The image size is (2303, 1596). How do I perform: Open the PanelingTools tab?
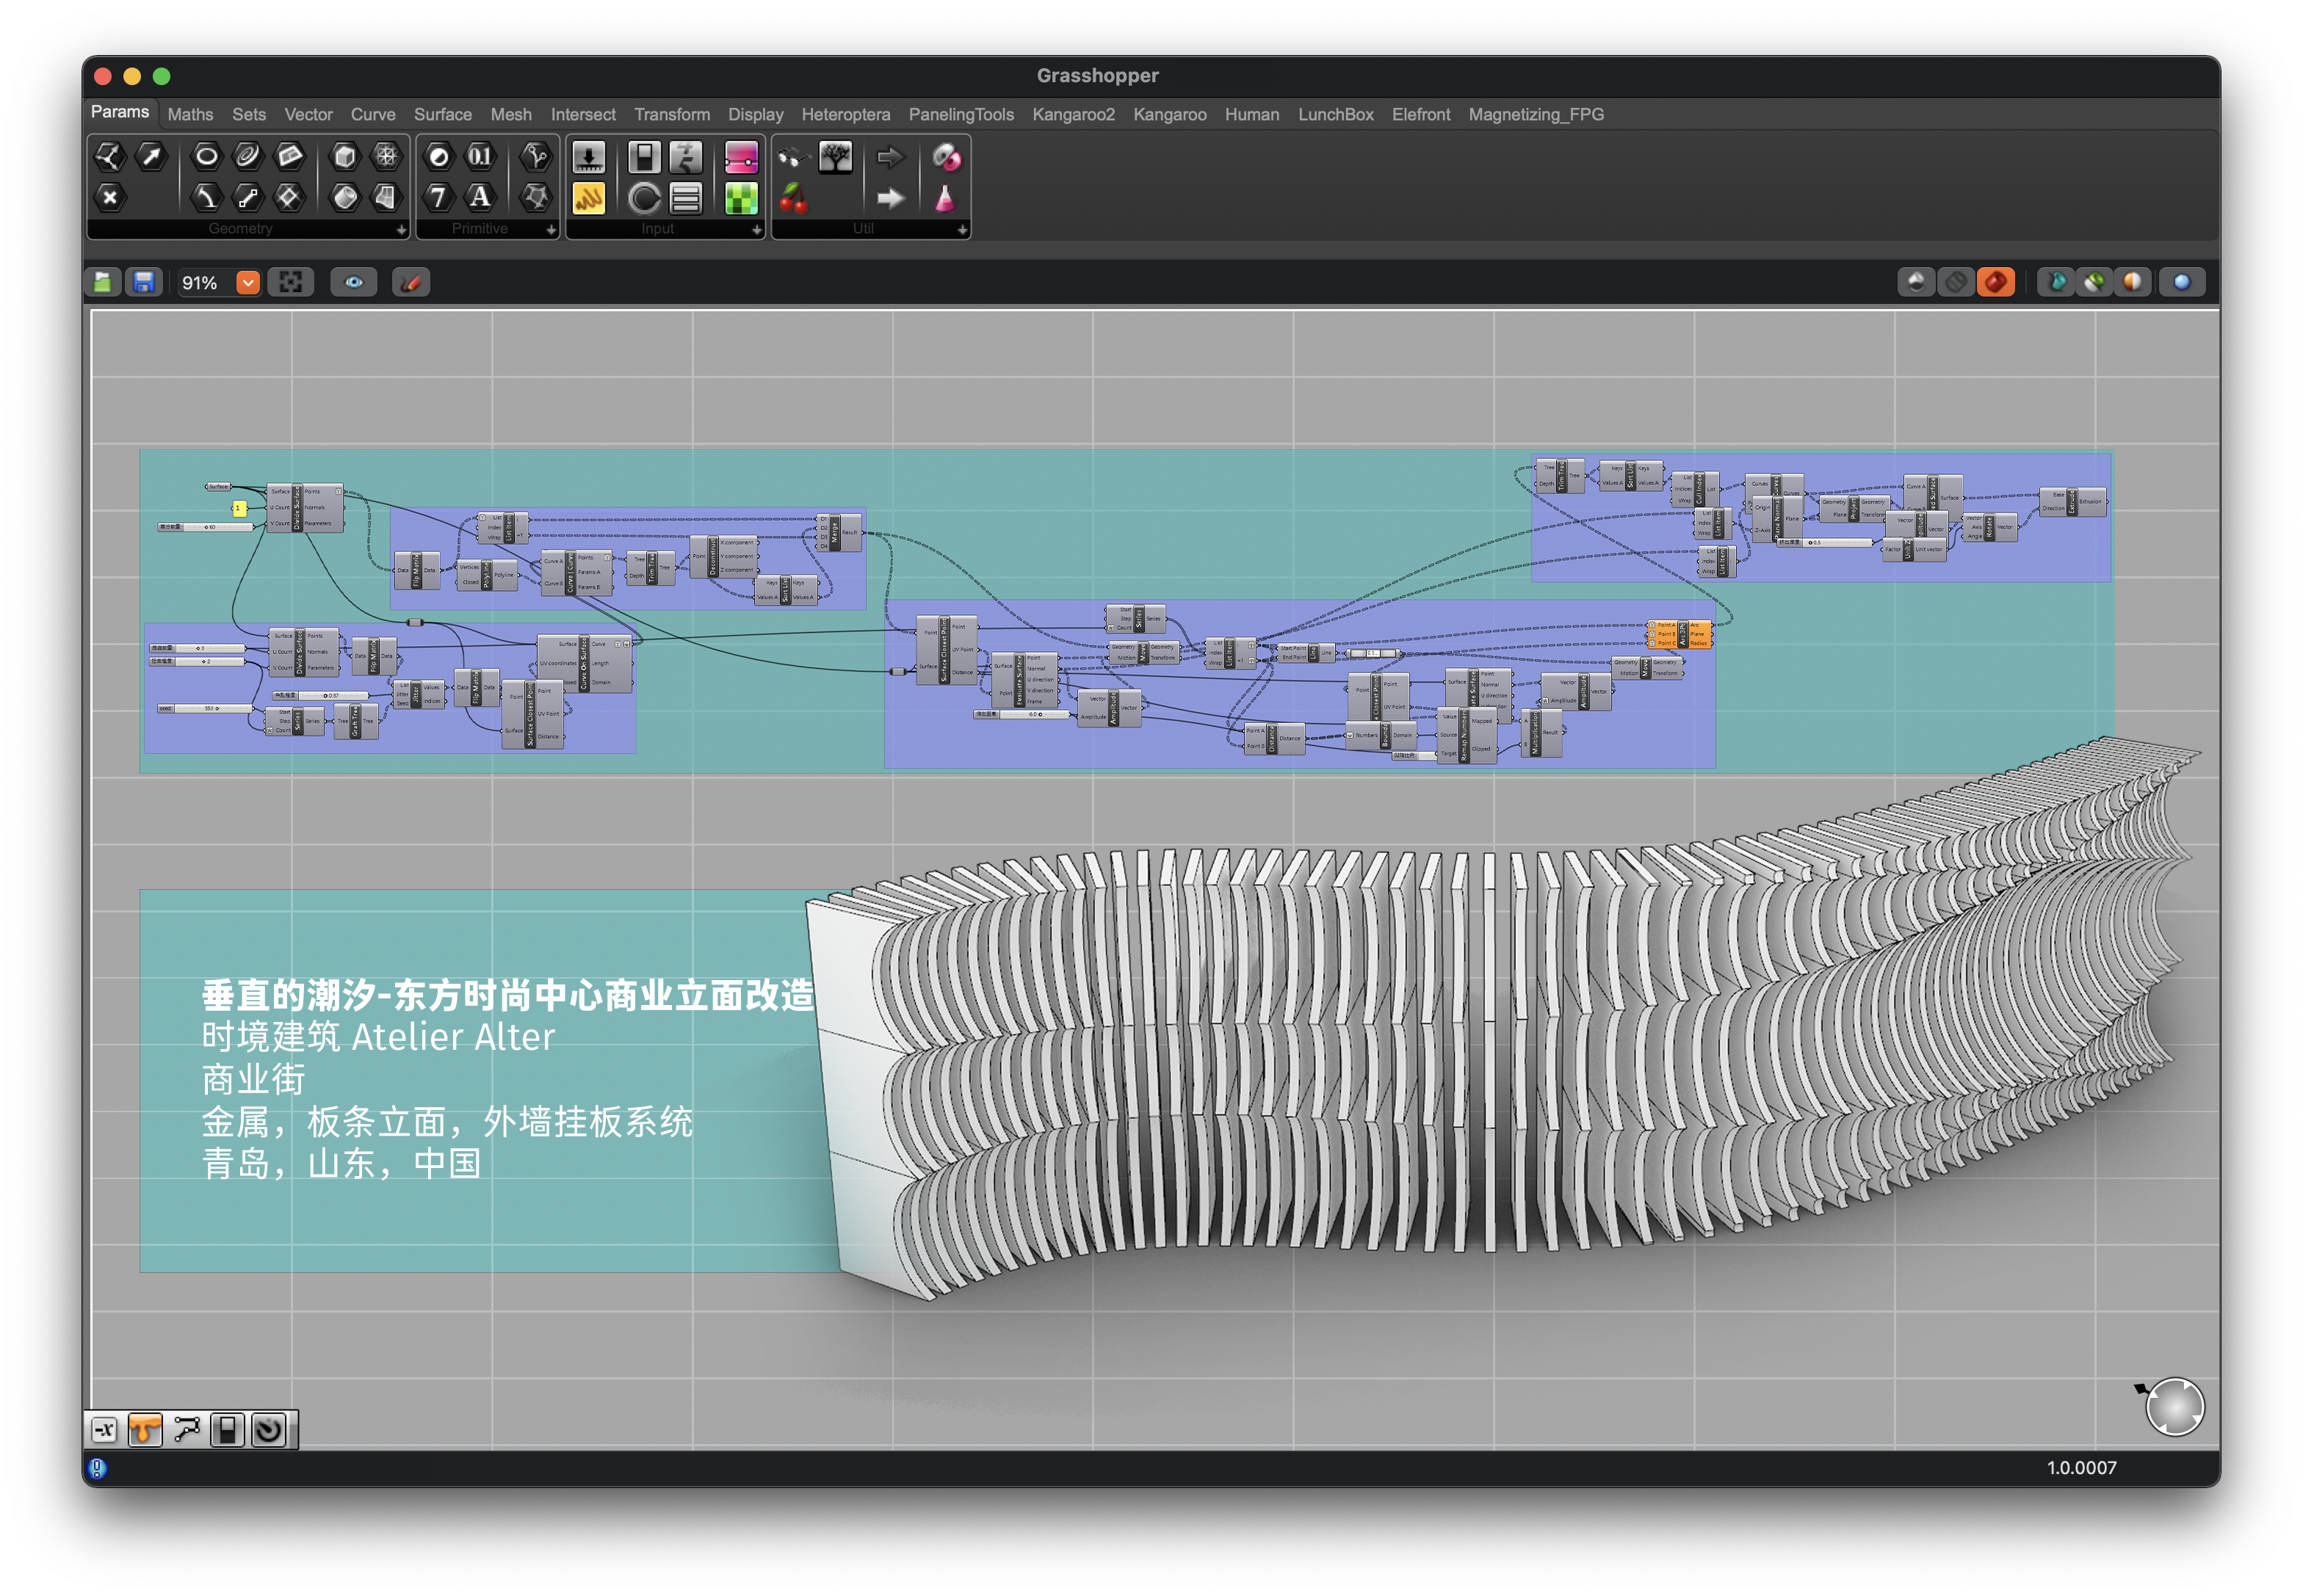[x=961, y=115]
